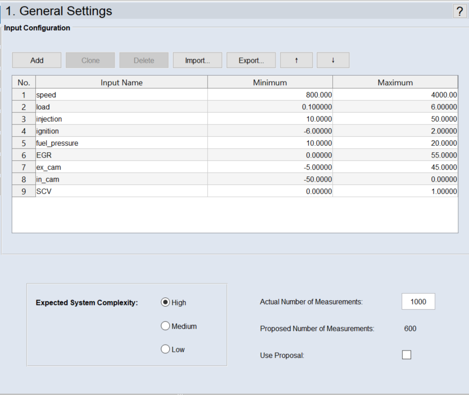Image resolution: width=469 pixels, height=395 pixels.
Task: Select row number 5 header
Action: point(24,143)
